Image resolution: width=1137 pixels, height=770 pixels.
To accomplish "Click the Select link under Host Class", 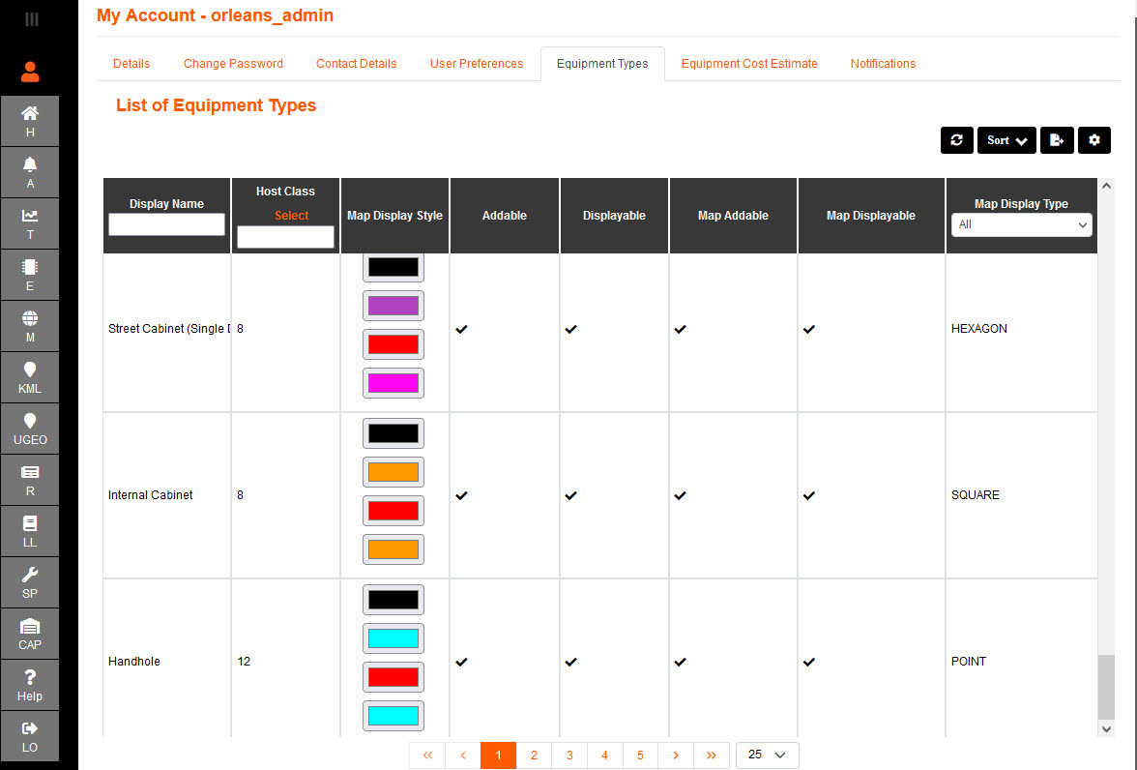I will tap(291, 216).
